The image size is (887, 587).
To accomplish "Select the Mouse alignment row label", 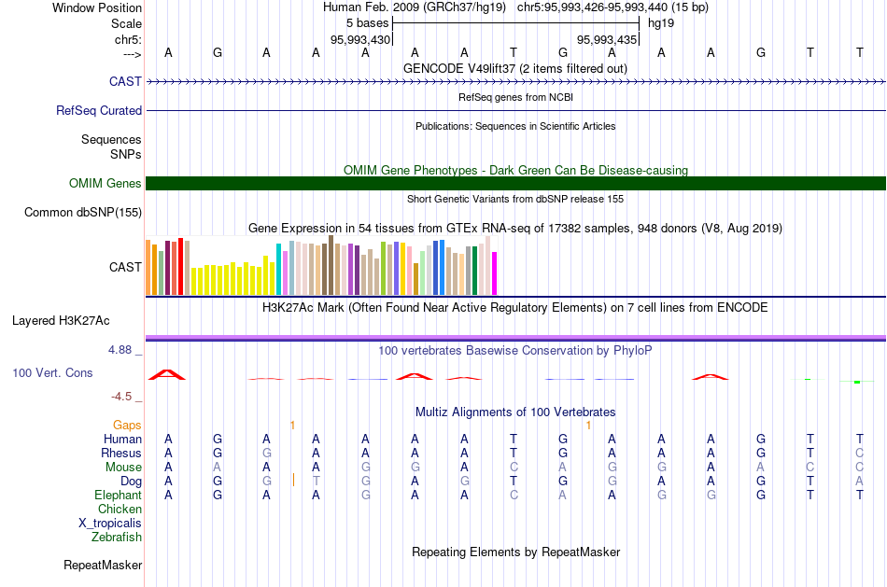I will click(123, 468).
